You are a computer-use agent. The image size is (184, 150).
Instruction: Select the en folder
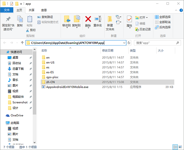click(107, 57)
